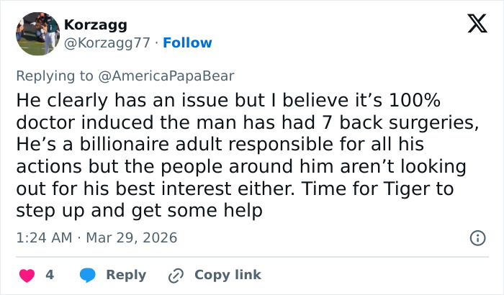
Task: Open Korzagg's profile picture
Action: coord(37,34)
